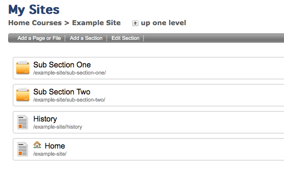Open the Sub Section One folder icon
The height and width of the screenshot is (178, 284).
pyautogui.click(x=23, y=67)
